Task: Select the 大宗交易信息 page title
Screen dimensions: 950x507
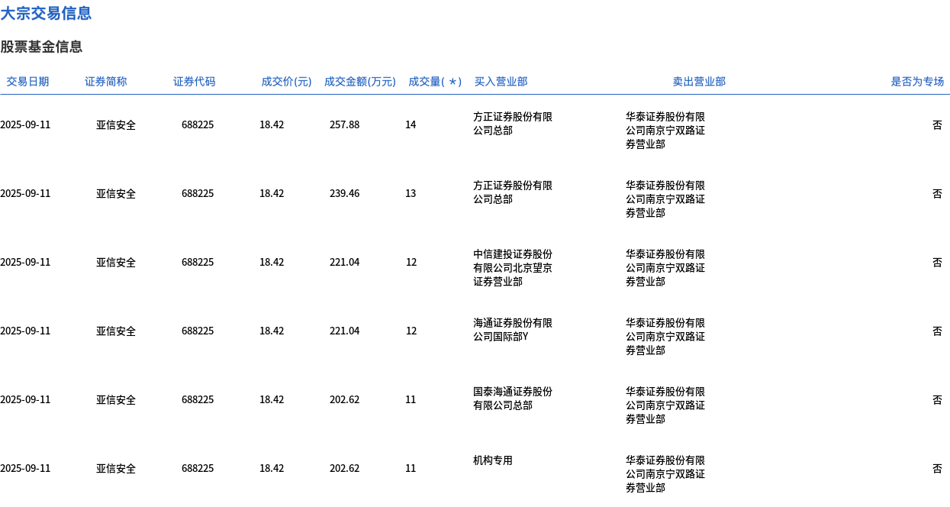Action: [x=46, y=13]
